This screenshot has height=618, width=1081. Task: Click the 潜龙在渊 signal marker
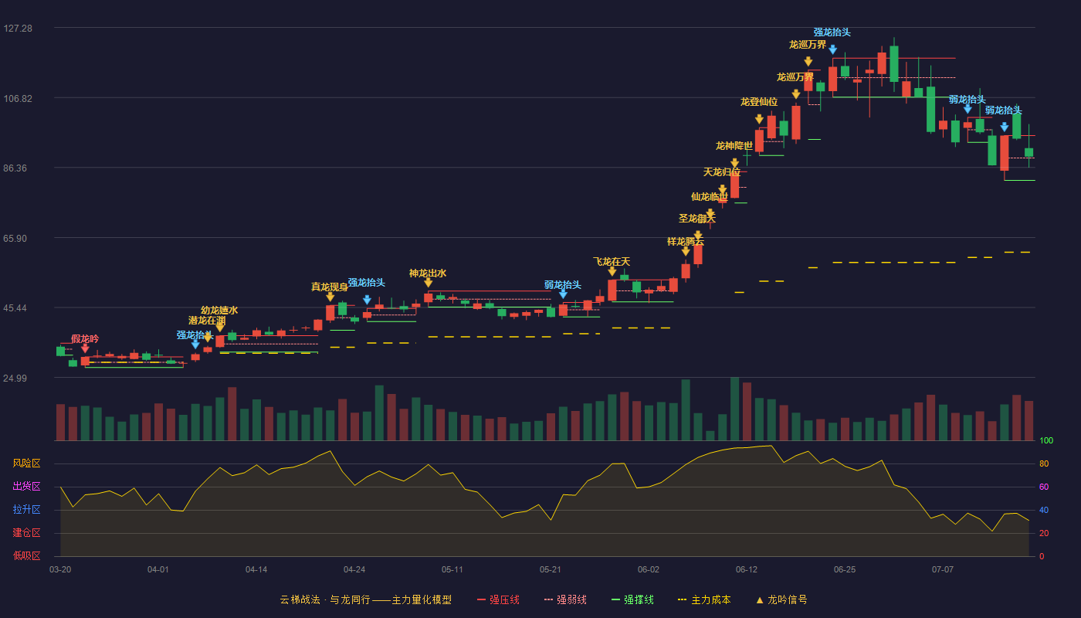click(208, 338)
